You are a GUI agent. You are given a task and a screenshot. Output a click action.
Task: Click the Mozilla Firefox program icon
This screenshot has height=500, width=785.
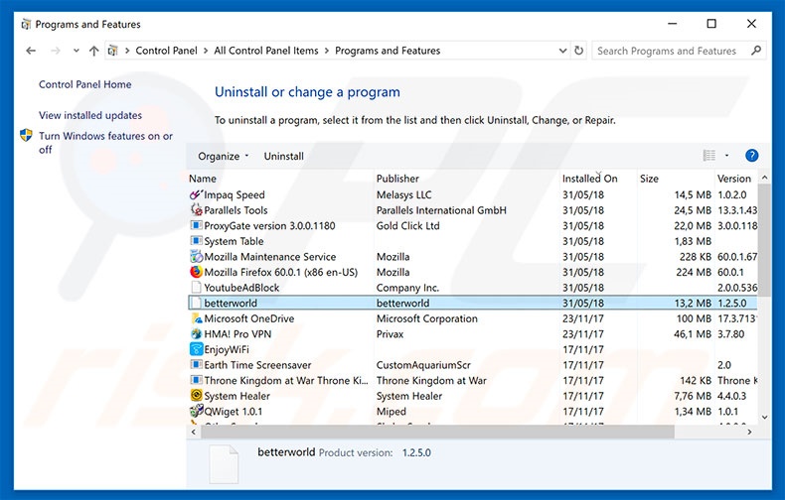click(197, 272)
